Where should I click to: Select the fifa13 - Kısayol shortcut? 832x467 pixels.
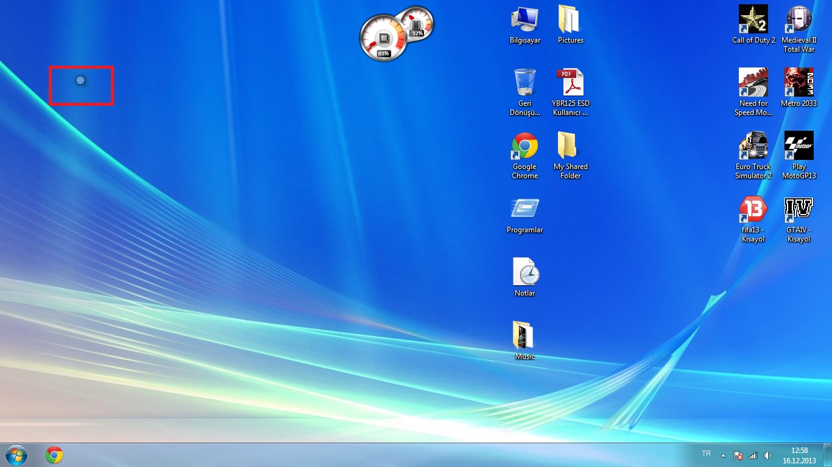click(x=753, y=220)
